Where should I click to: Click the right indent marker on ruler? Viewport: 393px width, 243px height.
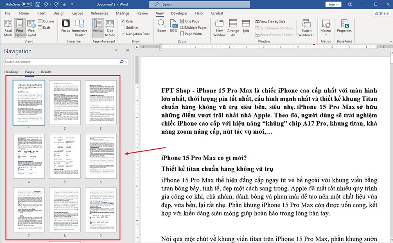377,47
